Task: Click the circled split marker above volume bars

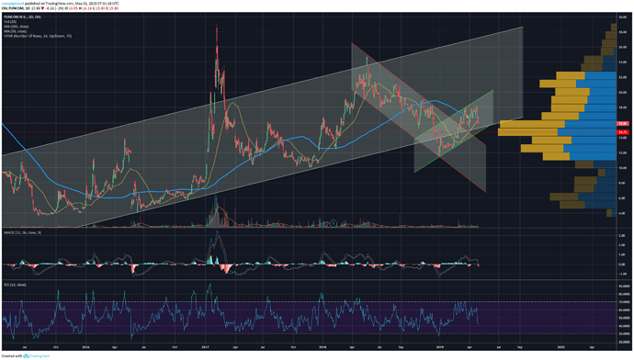Action: [334, 223]
